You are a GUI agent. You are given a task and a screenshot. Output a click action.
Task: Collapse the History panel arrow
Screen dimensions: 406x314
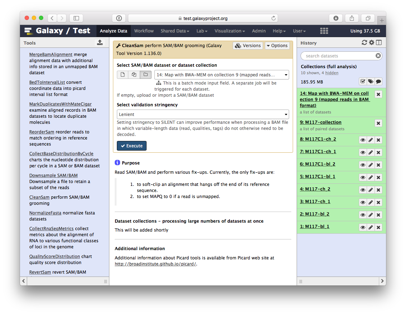[382, 281]
